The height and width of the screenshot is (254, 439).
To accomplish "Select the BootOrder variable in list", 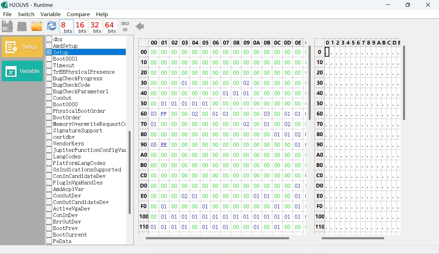I will click(67, 117).
